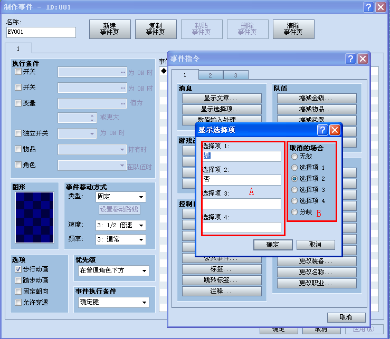Switch to tab 3 in 事件指令

coord(236,75)
